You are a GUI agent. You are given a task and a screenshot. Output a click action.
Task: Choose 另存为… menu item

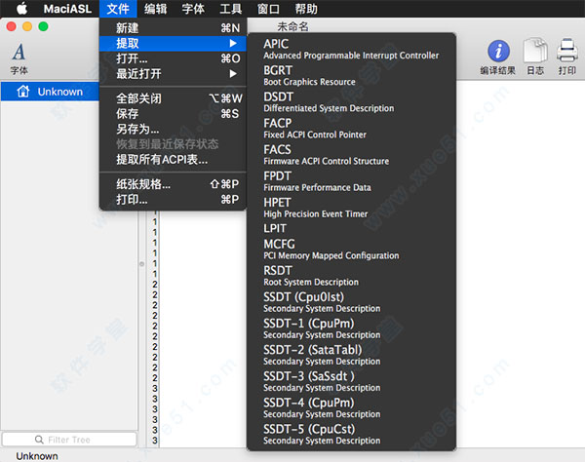[x=174, y=129]
